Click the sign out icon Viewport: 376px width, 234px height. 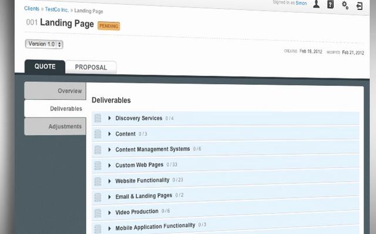tap(359, 6)
